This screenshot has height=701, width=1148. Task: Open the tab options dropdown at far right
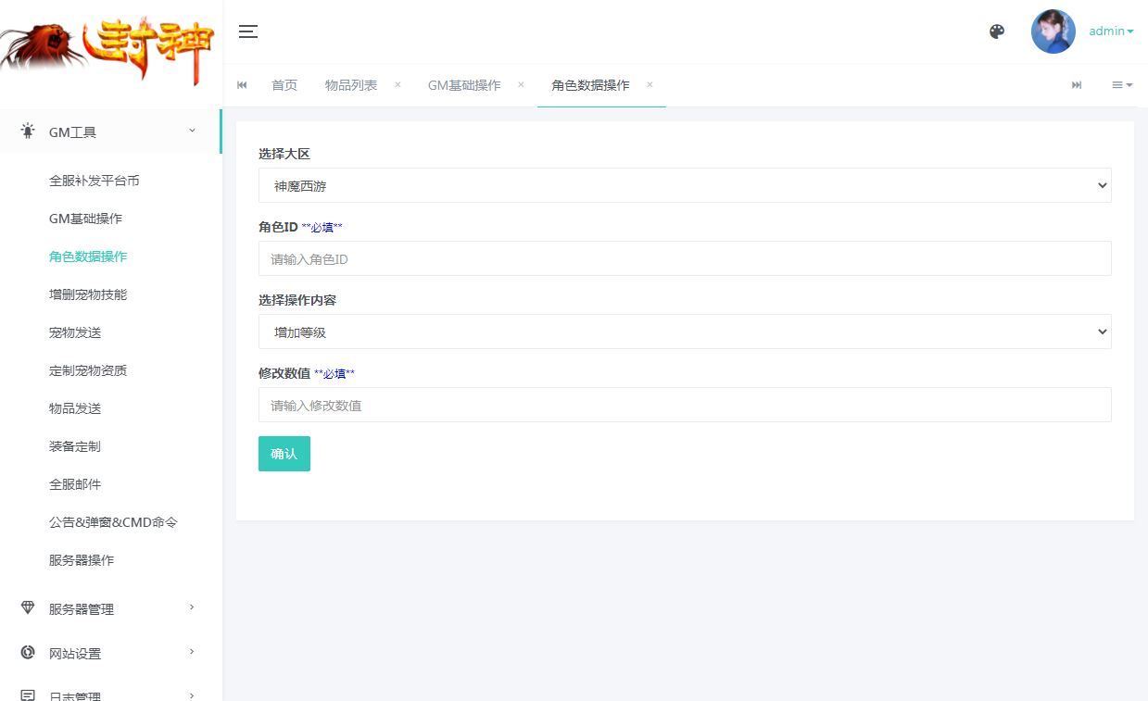tap(1120, 84)
